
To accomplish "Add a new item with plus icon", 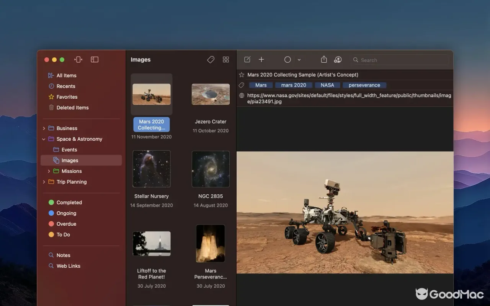I will (x=261, y=60).
